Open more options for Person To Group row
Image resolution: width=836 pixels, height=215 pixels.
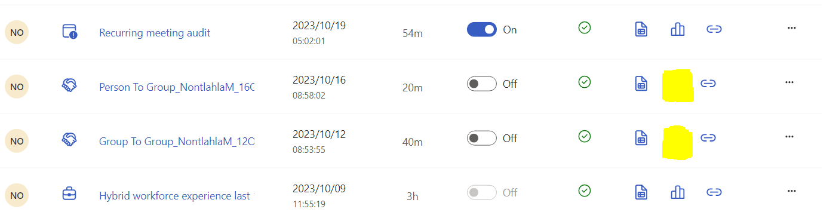789,82
